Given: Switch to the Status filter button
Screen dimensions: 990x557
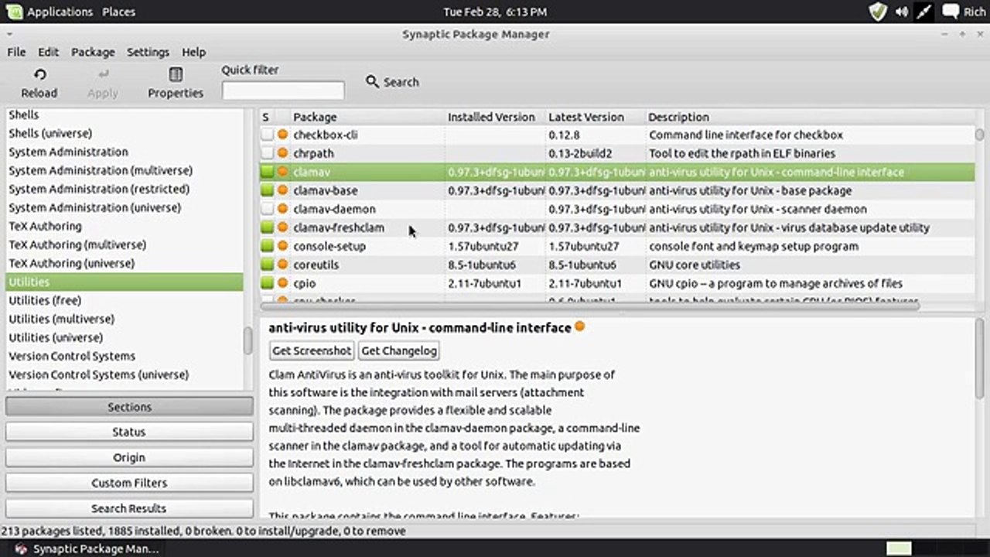Looking at the screenshot, I should click(x=129, y=432).
